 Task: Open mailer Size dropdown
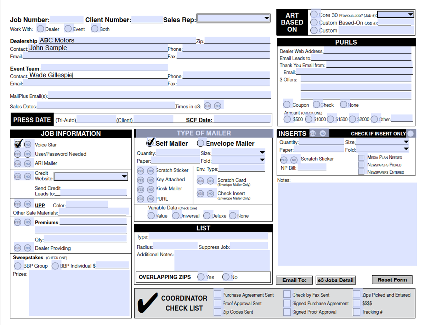point(238,153)
